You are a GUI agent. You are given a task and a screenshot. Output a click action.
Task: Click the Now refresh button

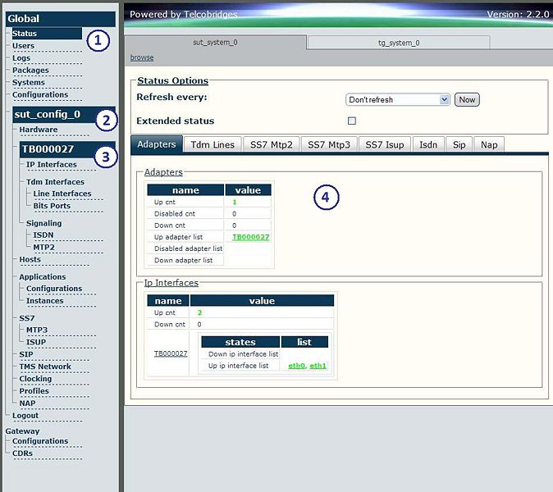point(467,100)
